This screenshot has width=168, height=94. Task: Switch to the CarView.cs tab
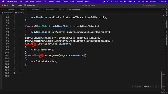coord(50,9)
